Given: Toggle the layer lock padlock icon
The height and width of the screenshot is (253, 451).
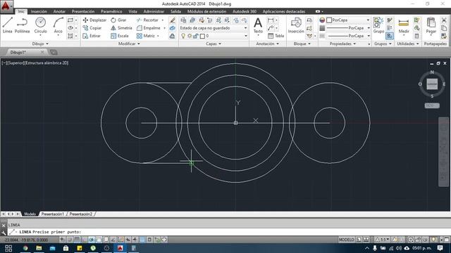Looking at the screenshot, I should point(196,36).
